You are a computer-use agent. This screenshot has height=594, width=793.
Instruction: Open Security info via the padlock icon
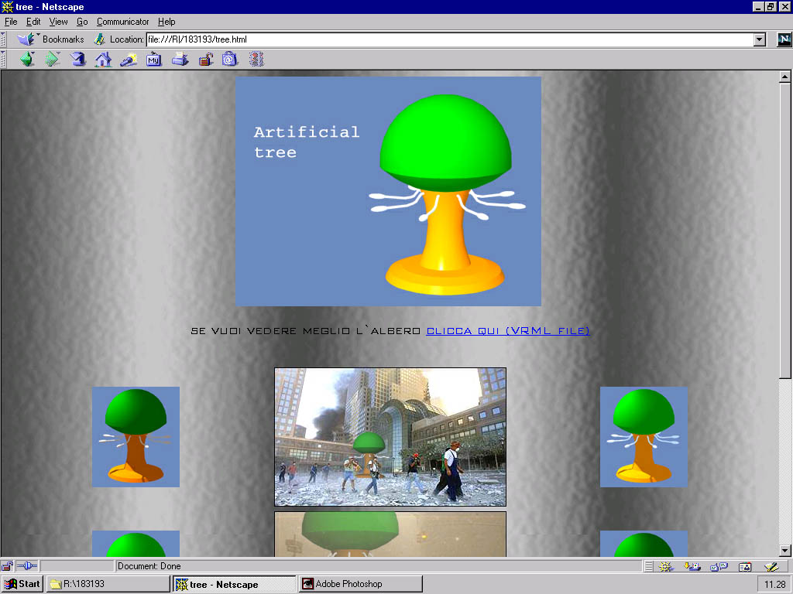(x=205, y=59)
